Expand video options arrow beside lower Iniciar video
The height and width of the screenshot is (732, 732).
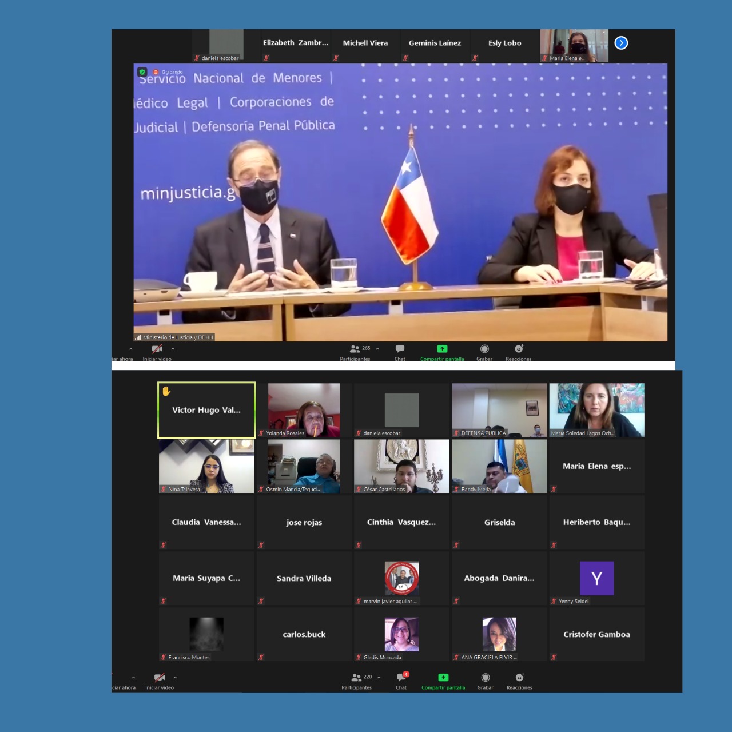pos(175,678)
